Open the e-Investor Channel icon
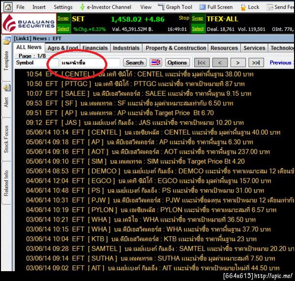 [x=82, y=7]
